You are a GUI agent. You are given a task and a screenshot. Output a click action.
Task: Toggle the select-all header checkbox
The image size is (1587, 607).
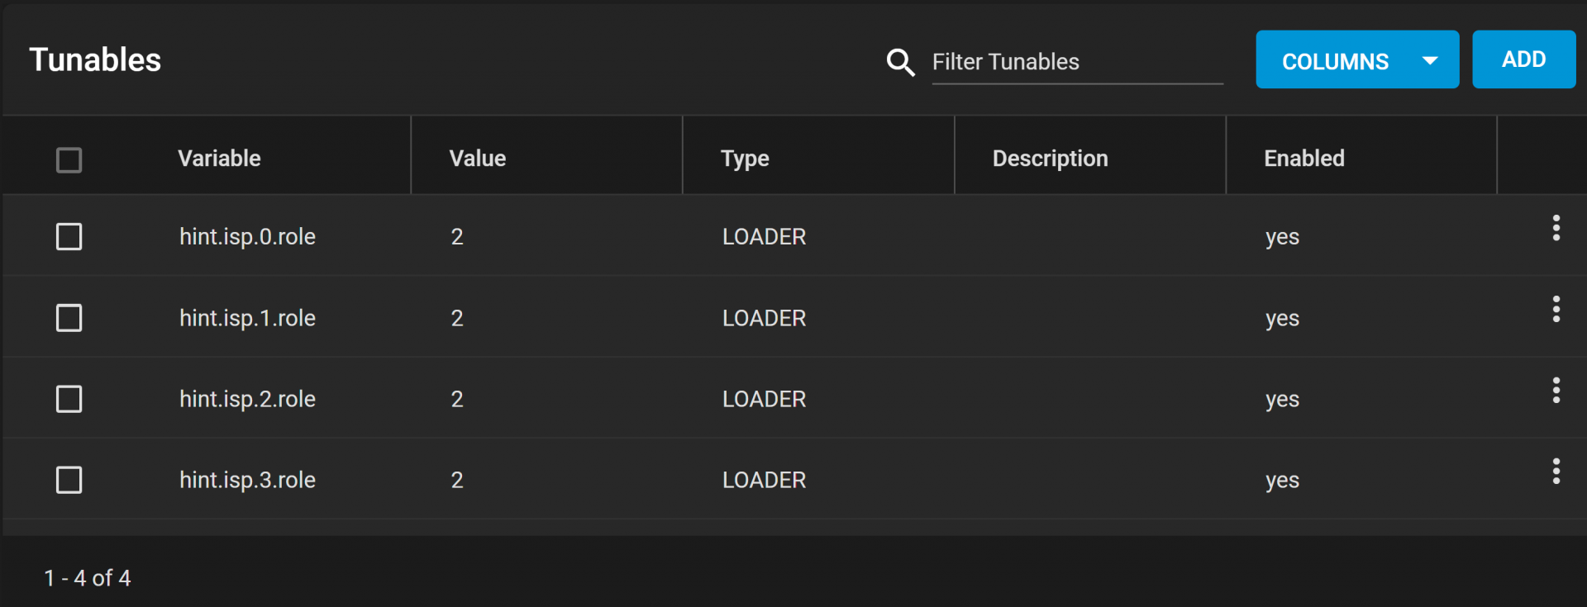(x=69, y=159)
